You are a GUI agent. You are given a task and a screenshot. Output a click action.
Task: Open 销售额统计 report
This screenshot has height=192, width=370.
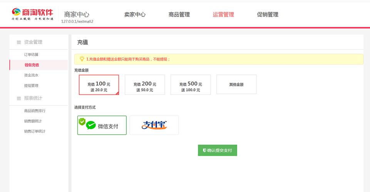click(x=33, y=121)
